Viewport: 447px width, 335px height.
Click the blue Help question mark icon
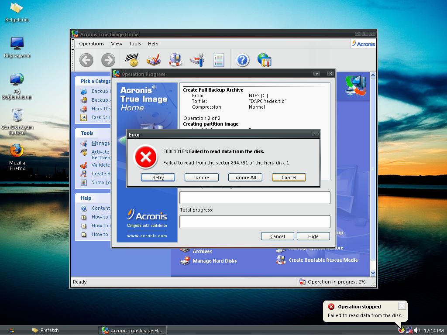coord(243,60)
